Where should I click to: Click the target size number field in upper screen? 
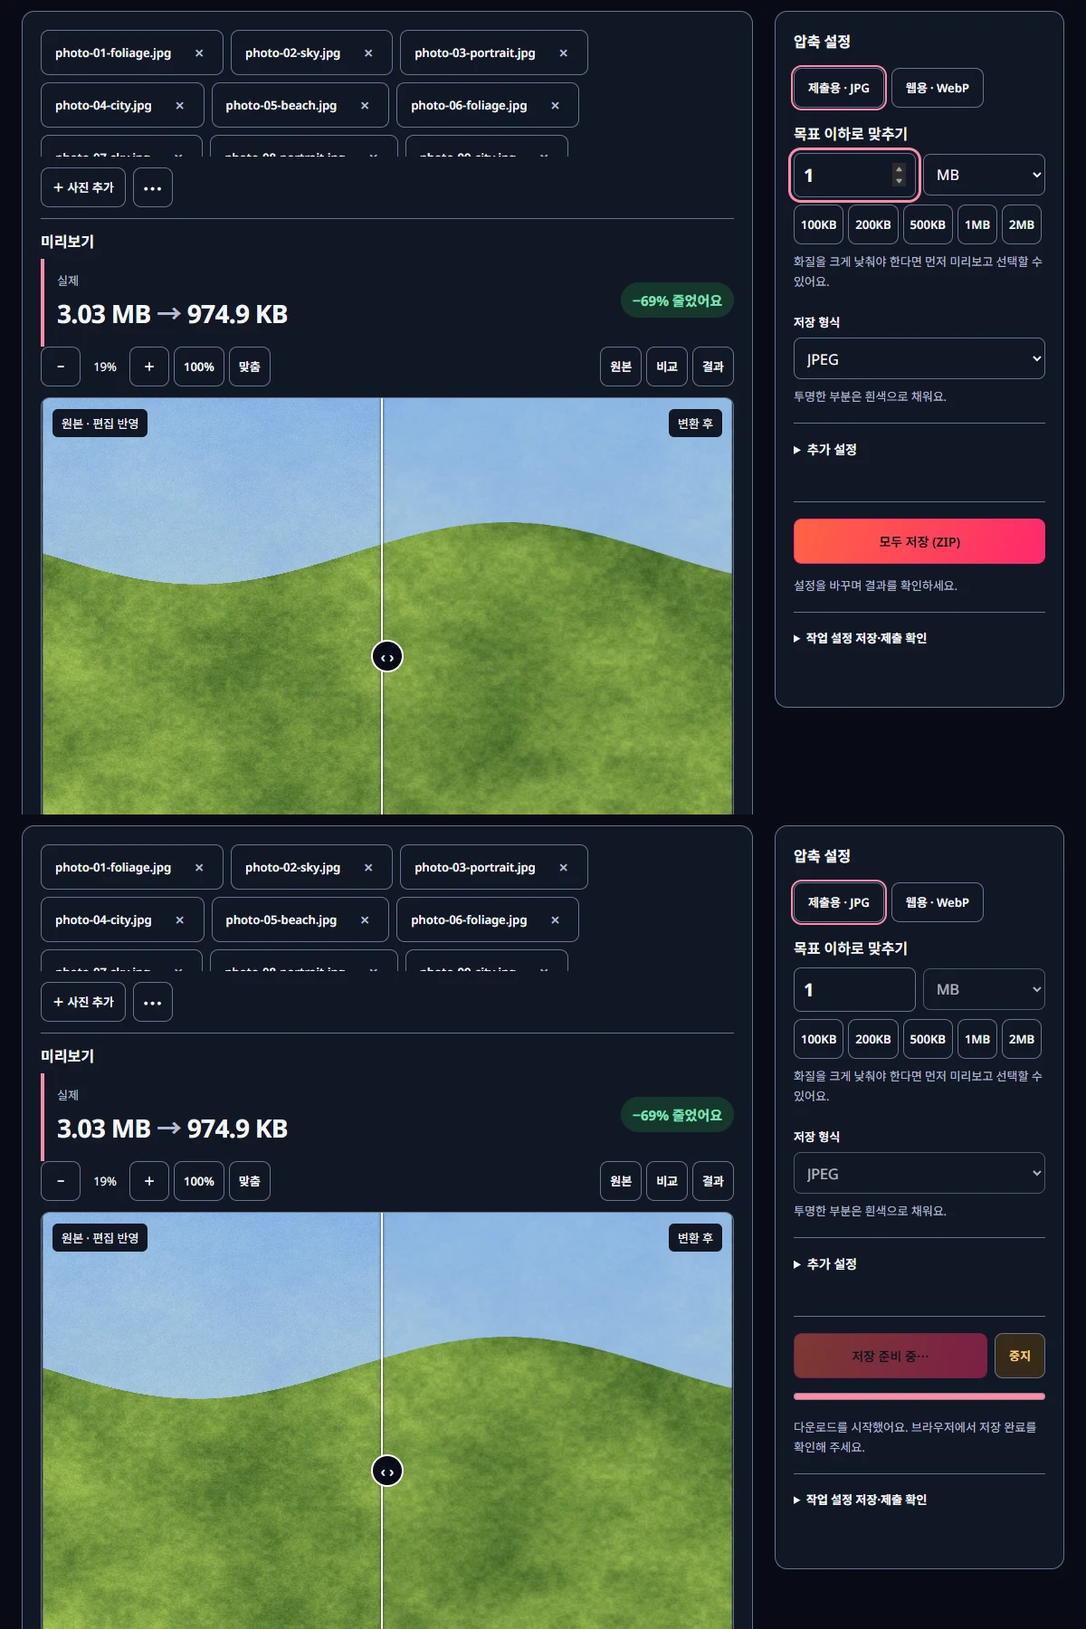(x=854, y=175)
